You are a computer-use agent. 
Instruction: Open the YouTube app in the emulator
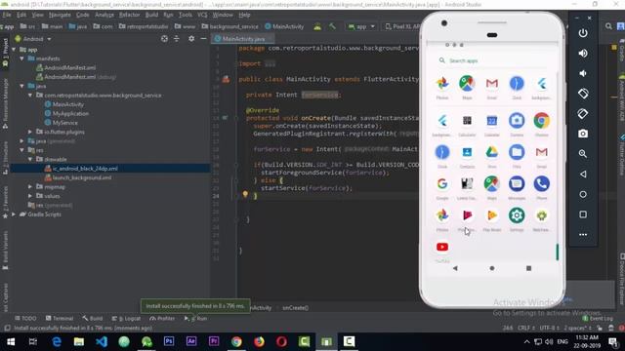click(442, 247)
